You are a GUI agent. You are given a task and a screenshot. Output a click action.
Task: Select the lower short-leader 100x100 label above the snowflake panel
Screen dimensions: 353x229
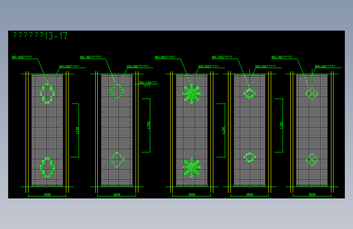tap(208, 66)
